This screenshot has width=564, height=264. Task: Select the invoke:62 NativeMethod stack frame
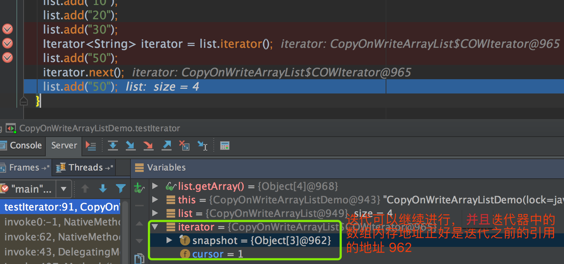61,237
